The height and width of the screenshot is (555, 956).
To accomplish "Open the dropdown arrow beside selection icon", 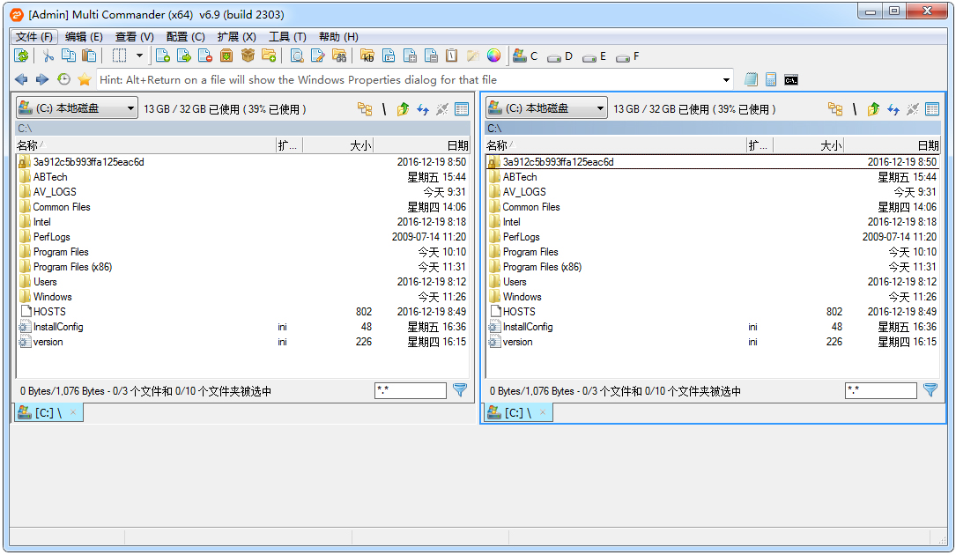I will [x=139, y=56].
